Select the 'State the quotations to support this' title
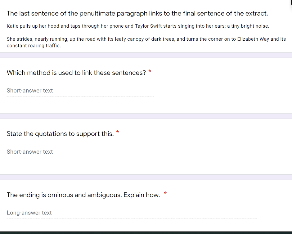The height and width of the screenshot is (234, 292). [60, 134]
